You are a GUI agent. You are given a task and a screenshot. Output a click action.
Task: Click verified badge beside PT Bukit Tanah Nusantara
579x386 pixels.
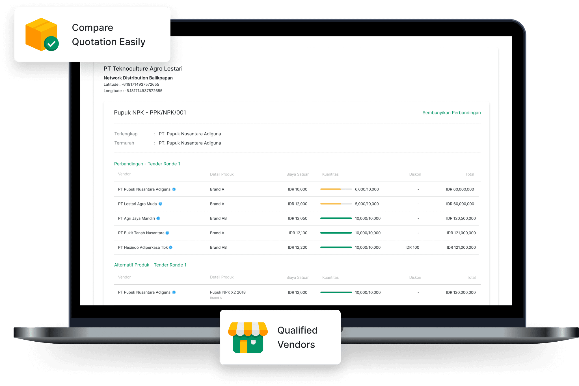[x=167, y=233]
